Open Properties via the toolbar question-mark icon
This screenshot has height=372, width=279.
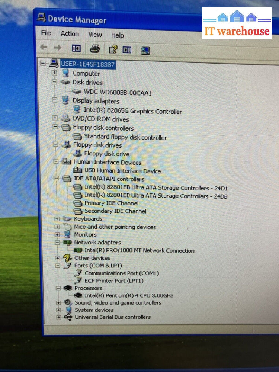pyautogui.click(x=113, y=49)
